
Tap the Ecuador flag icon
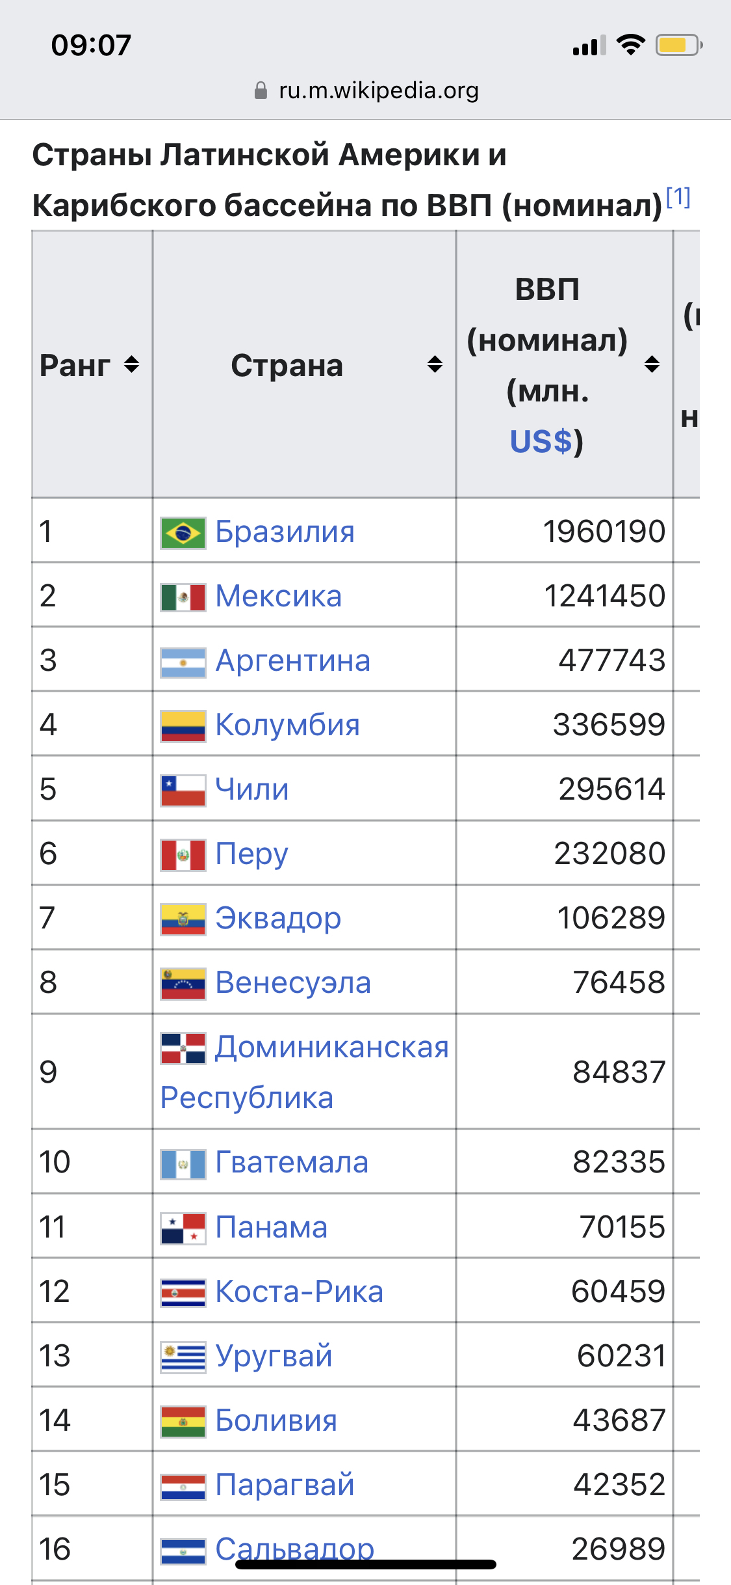click(x=183, y=919)
